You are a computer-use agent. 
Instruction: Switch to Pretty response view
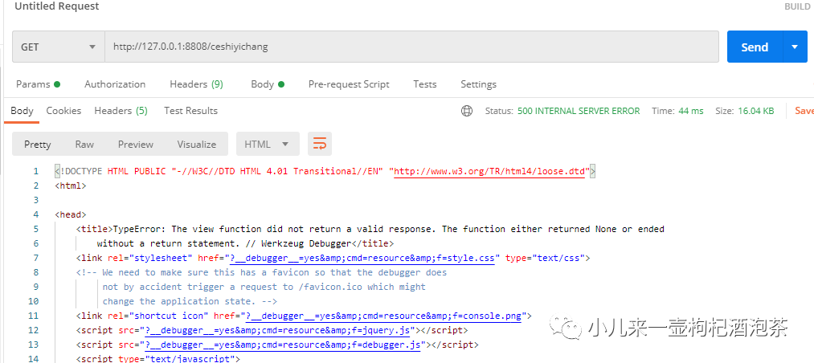[38, 145]
